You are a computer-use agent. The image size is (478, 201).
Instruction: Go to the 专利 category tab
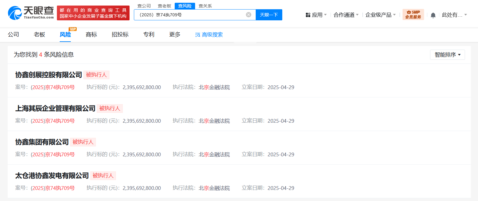(x=149, y=35)
